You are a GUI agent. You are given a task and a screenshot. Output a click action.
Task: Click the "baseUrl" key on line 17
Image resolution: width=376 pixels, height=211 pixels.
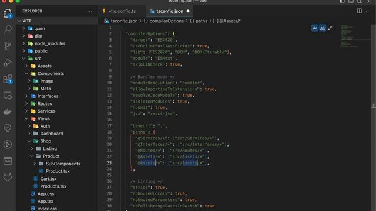pos(141,126)
